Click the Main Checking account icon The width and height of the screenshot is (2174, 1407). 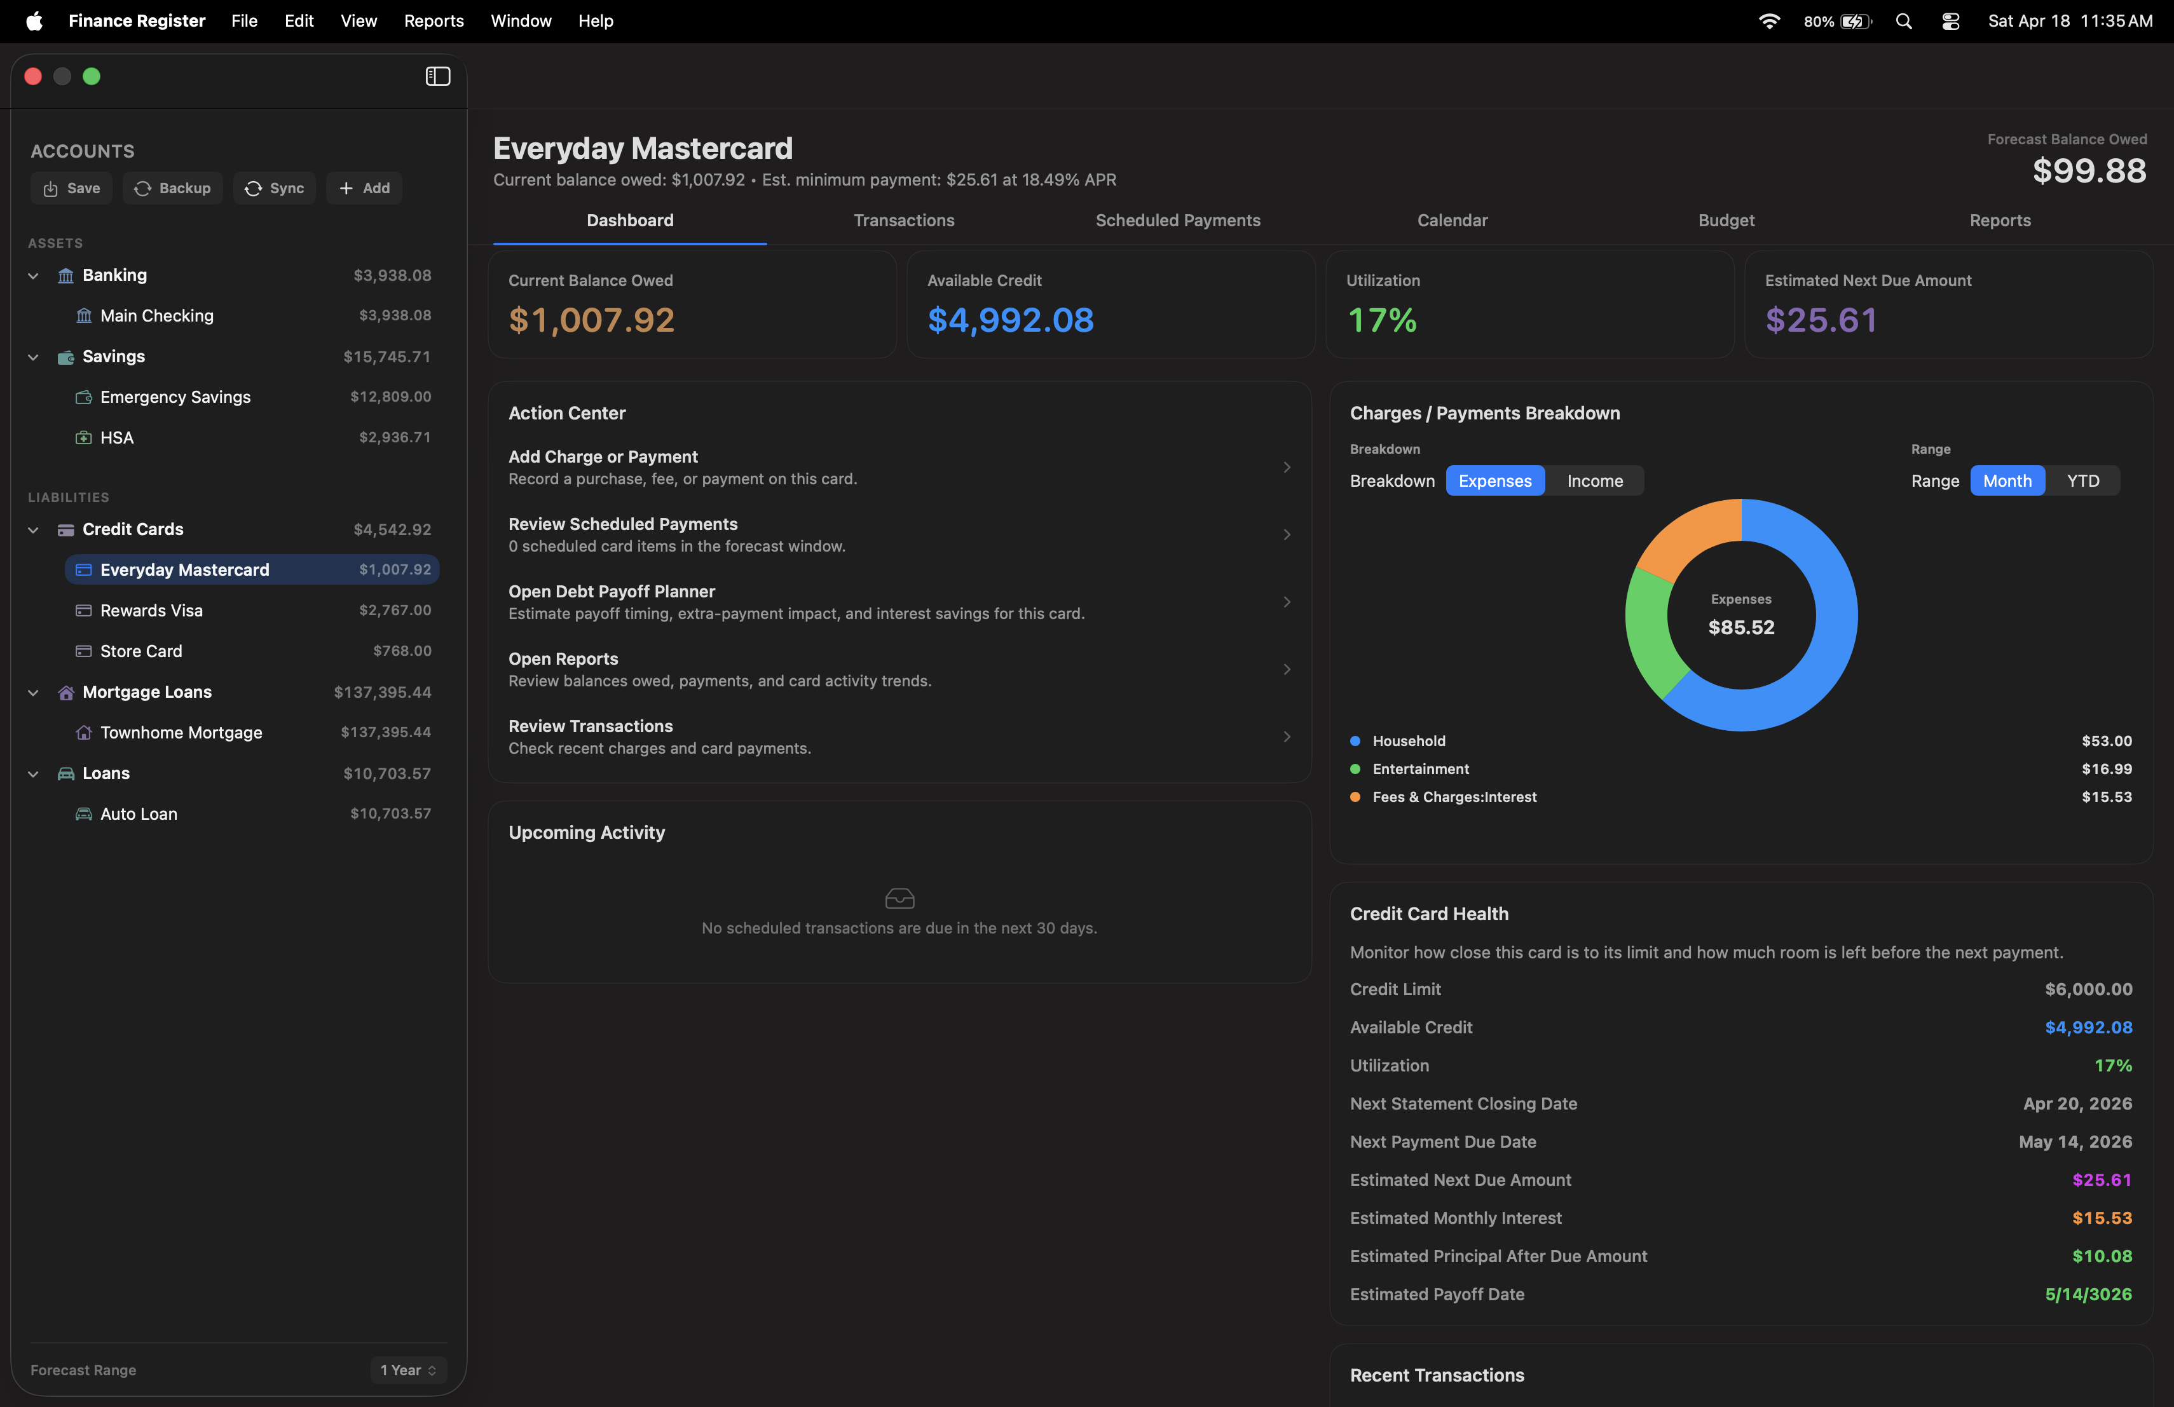click(x=84, y=316)
